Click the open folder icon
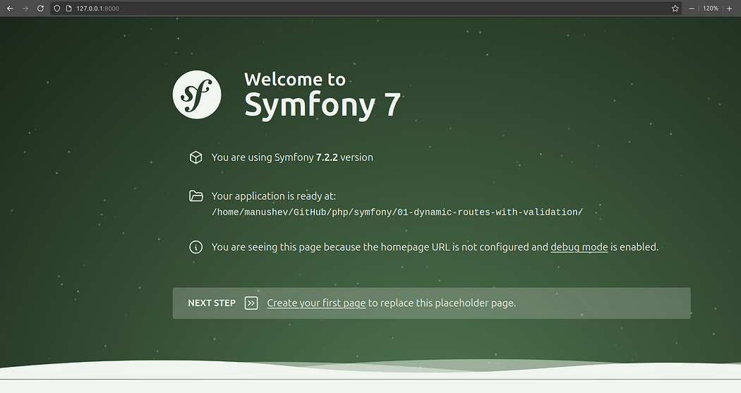The width and height of the screenshot is (741, 393). point(195,195)
